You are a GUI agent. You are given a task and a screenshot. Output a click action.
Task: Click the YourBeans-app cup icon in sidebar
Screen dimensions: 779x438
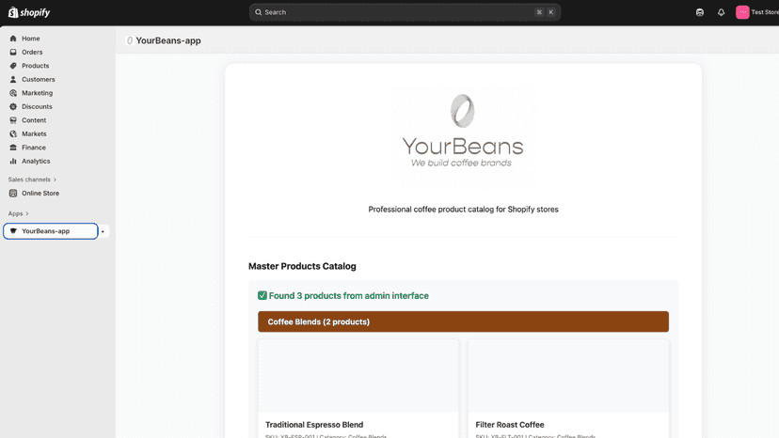(13, 231)
